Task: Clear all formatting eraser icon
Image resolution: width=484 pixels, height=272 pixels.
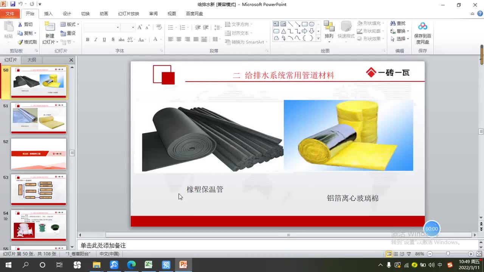Action: pos(159,27)
